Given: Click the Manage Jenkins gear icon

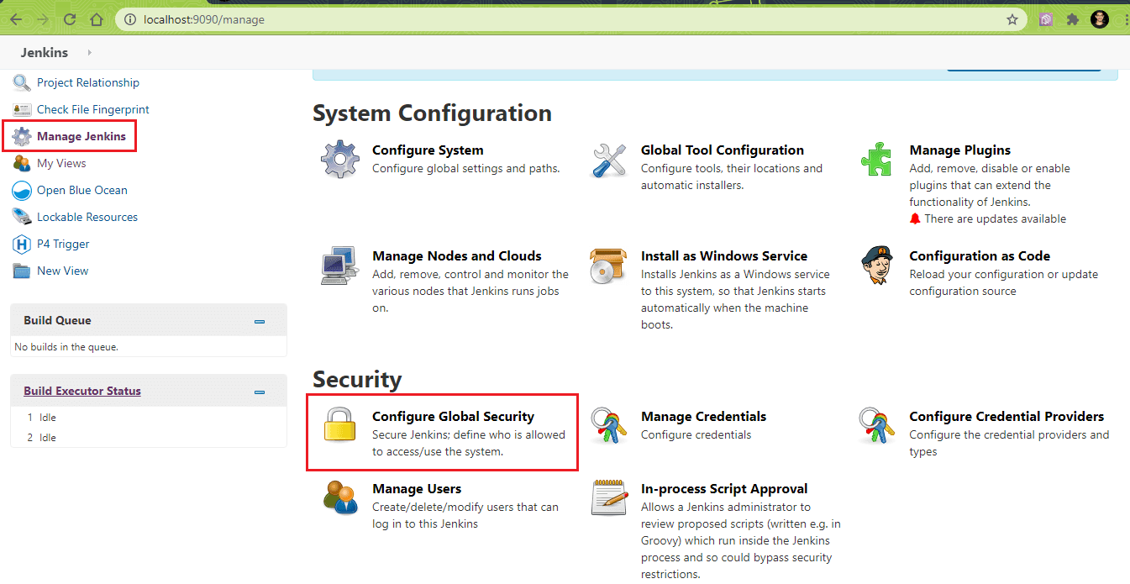Looking at the screenshot, I should point(22,136).
